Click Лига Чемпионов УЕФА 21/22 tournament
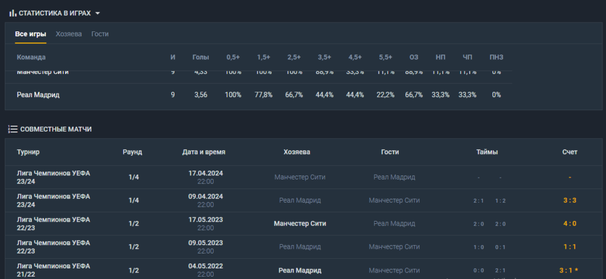Image resolution: width=606 pixels, height=279 pixels. (53, 270)
